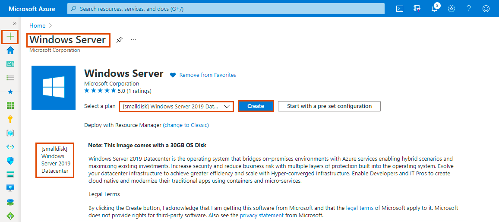Open All services list icon

(x=10, y=78)
